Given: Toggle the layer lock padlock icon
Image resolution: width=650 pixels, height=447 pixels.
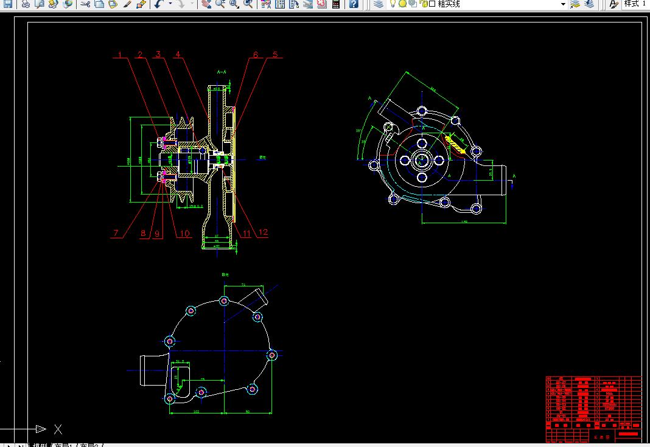Looking at the screenshot, I should [x=423, y=4].
